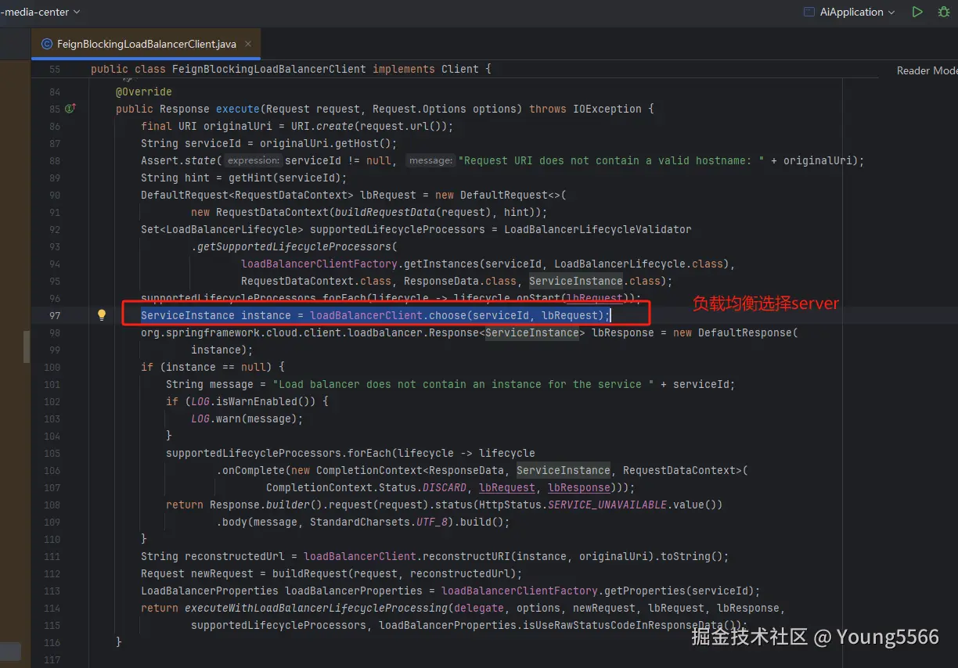The image size is (958, 668).
Task: Click buildRequestData on line 91
Action: tap(385, 212)
